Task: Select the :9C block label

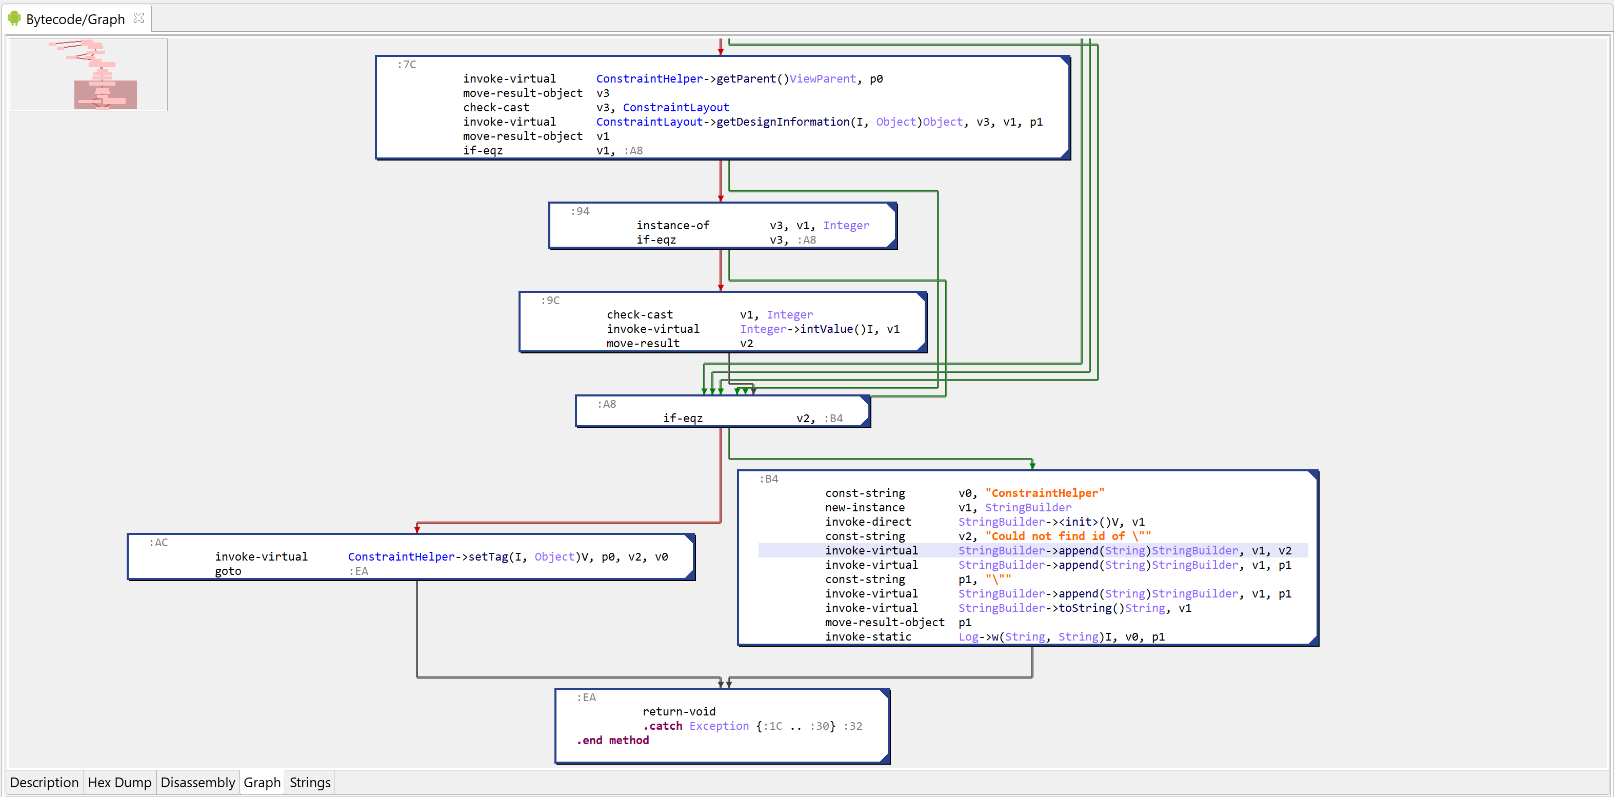Action: click(550, 301)
